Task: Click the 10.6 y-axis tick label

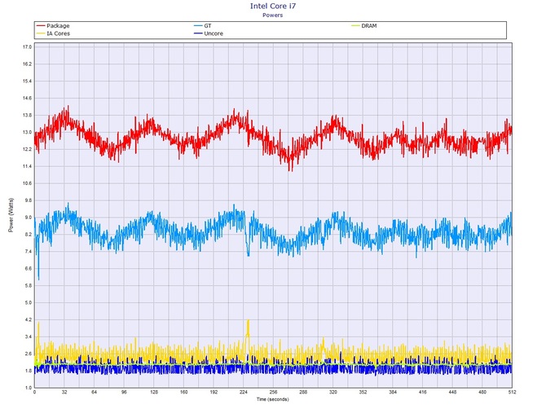Action: [x=27, y=183]
